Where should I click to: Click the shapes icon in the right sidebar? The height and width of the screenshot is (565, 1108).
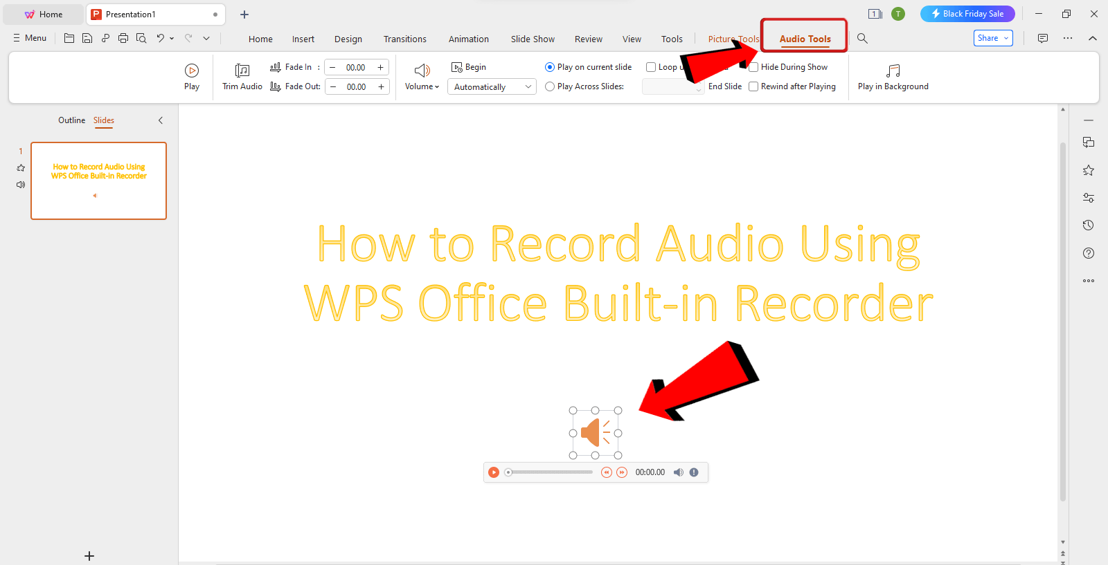(1089, 142)
